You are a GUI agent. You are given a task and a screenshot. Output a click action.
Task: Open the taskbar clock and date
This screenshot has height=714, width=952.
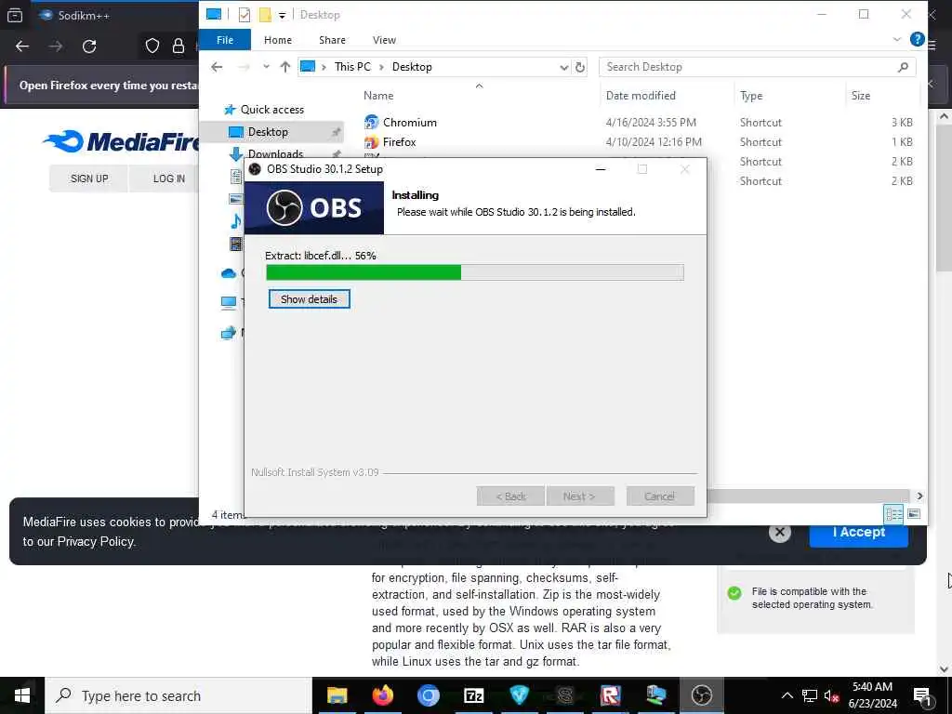coord(872,695)
